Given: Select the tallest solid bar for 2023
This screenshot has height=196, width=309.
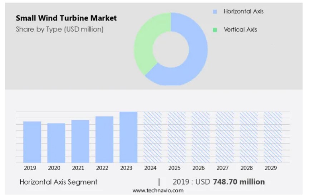Looking at the screenshot, I should [128, 137].
